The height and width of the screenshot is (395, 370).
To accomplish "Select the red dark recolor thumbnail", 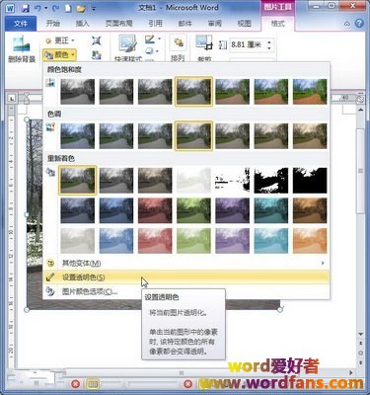I will [x=155, y=210].
